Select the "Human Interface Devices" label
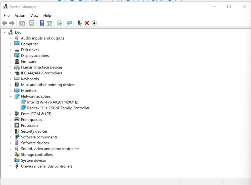Screen dimensions: 251x185 42,67
